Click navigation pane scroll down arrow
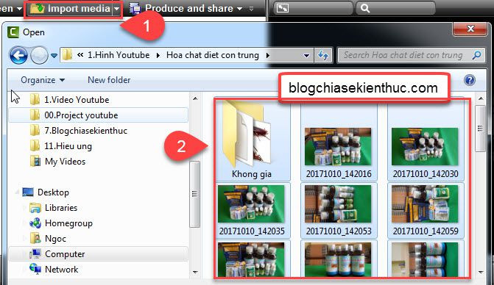The image size is (494, 285). point(195,272)
